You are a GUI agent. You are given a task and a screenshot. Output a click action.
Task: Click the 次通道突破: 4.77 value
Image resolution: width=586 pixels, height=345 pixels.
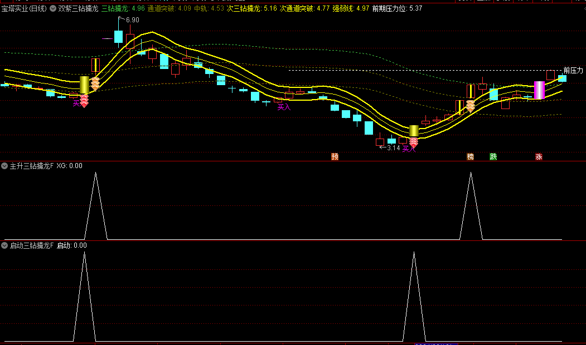tap(304, 8)
